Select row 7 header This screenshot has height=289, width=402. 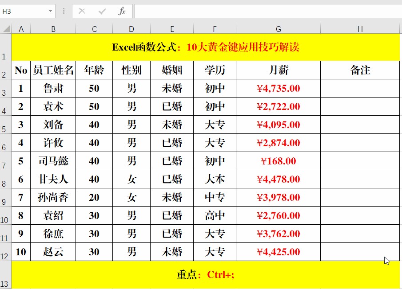pyautogui.click(x=5, y=161)
